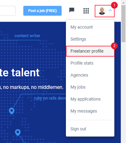
Task: Focus the search input field
Action: point(8,11)
